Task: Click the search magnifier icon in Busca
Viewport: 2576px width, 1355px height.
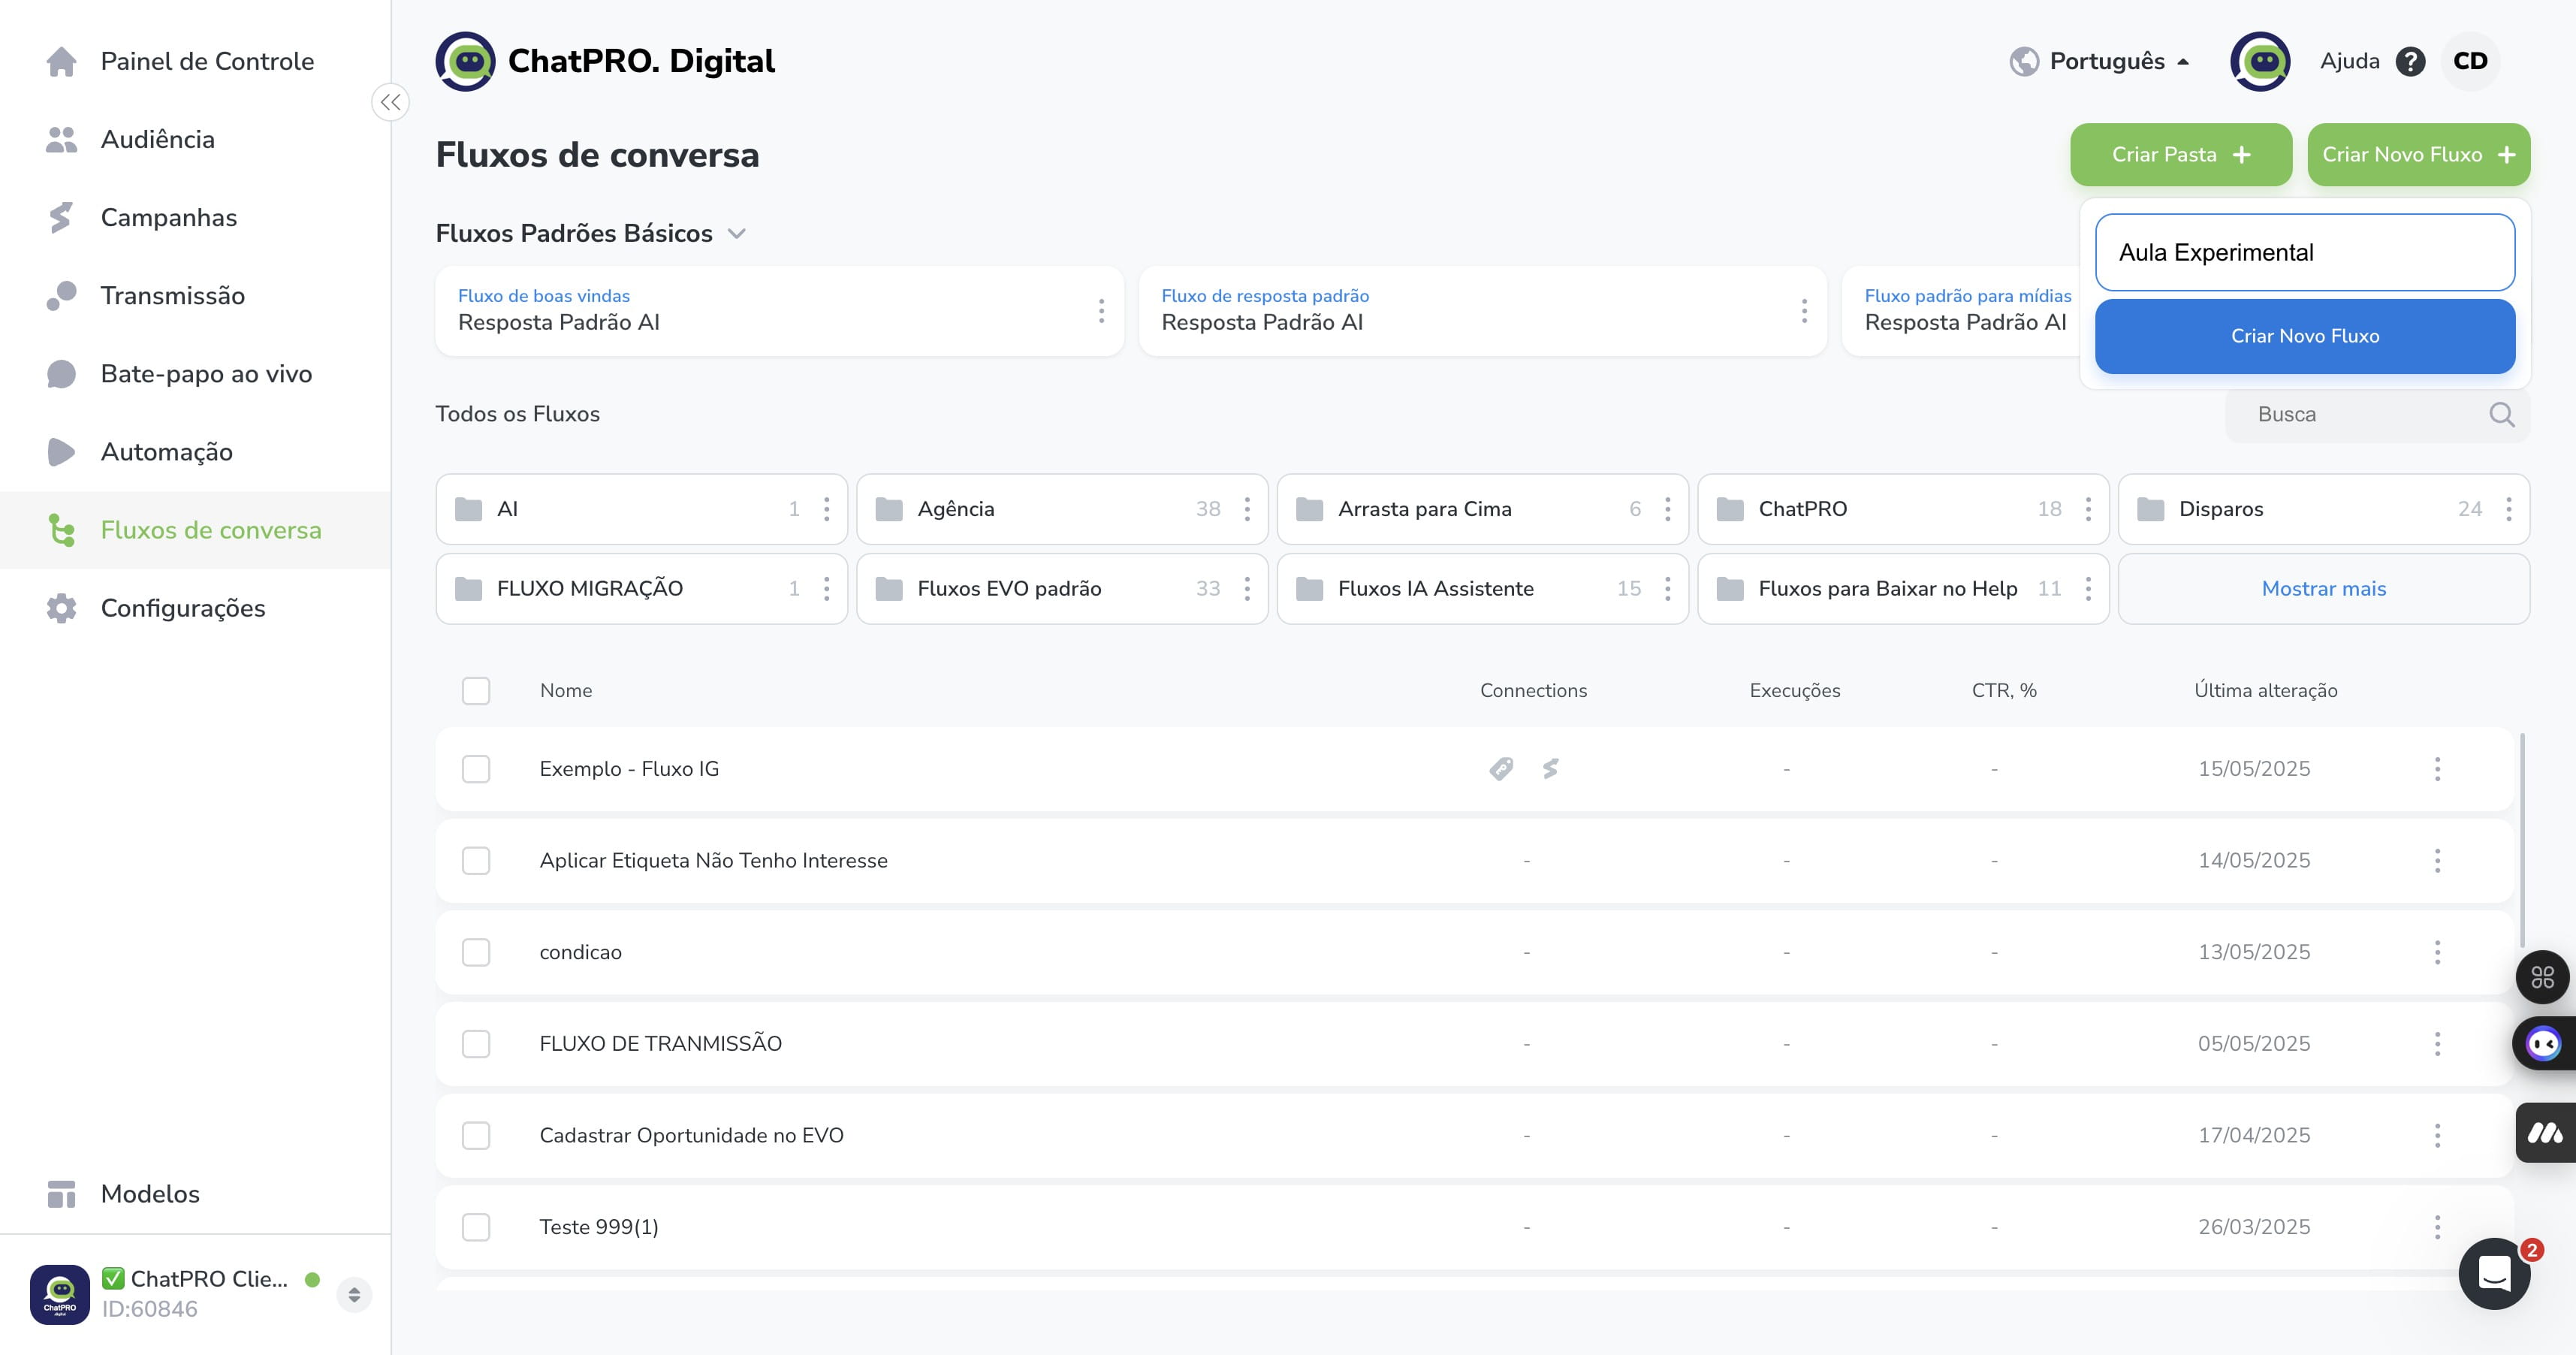Action: click(2501, 414)
